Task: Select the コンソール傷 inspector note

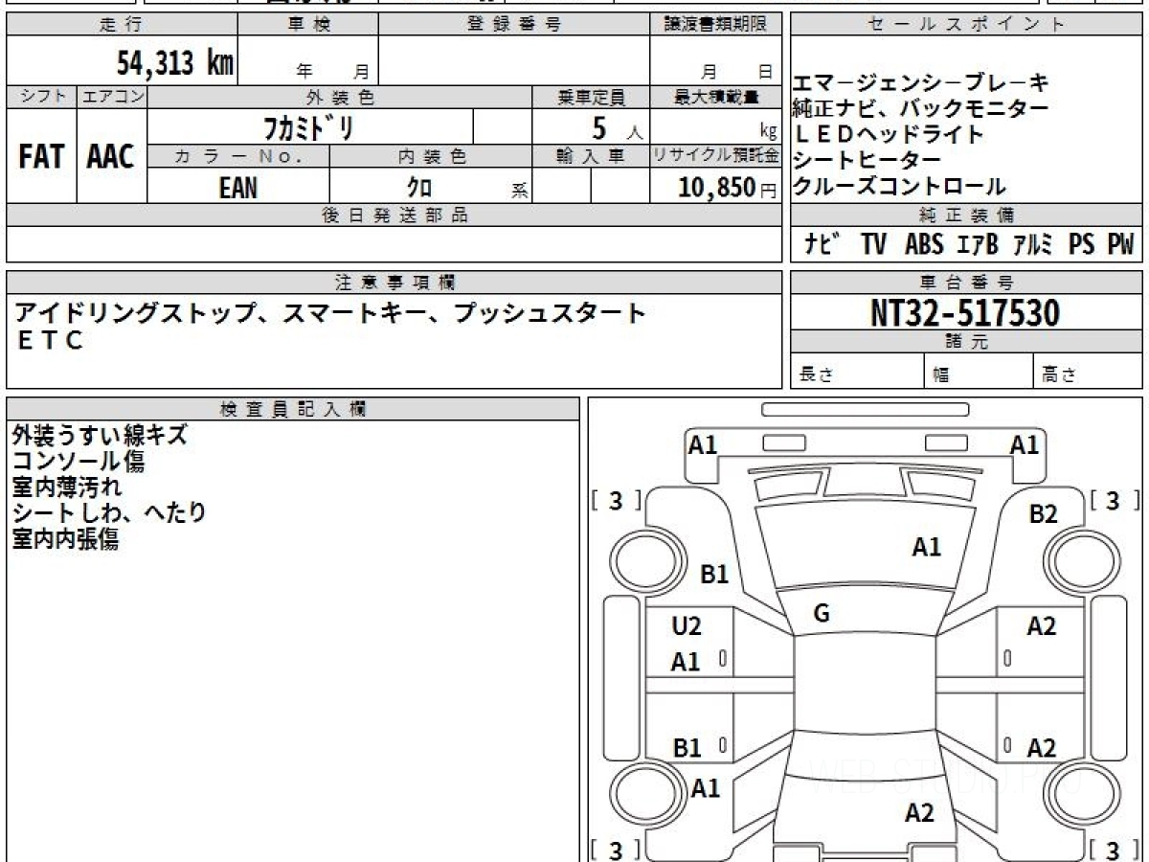Action: pyautogui.click(x=79, y=462)
